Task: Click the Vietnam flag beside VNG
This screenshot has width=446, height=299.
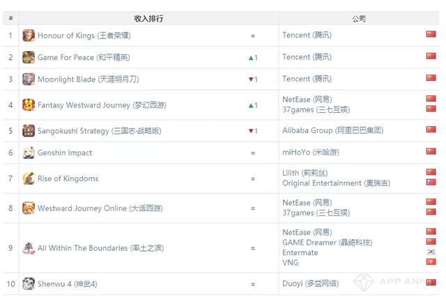Action: point(431,262)
